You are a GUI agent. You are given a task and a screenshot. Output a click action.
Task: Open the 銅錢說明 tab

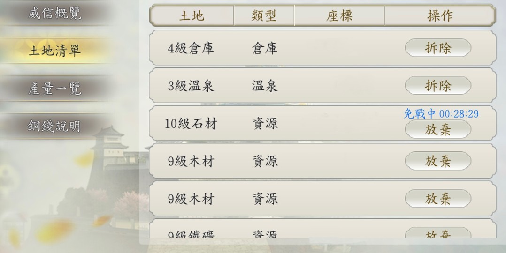(x=54, y=126)
